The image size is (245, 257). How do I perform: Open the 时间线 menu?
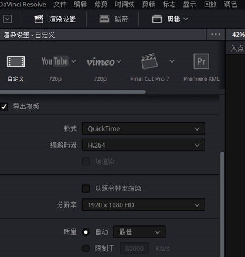tap(125, 4)
